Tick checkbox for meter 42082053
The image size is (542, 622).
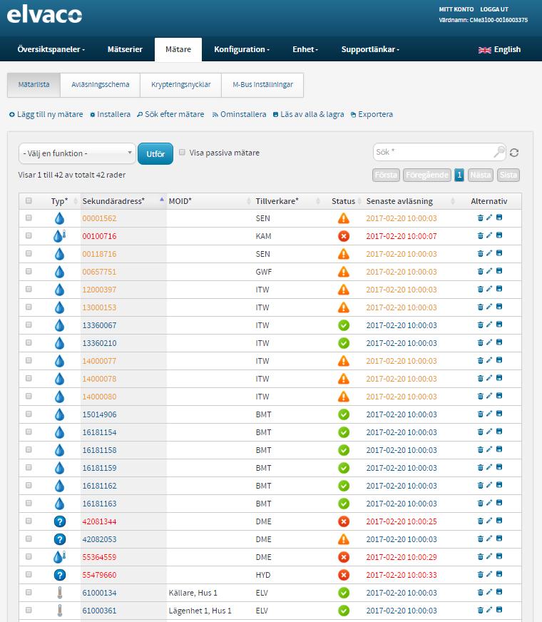29,539
